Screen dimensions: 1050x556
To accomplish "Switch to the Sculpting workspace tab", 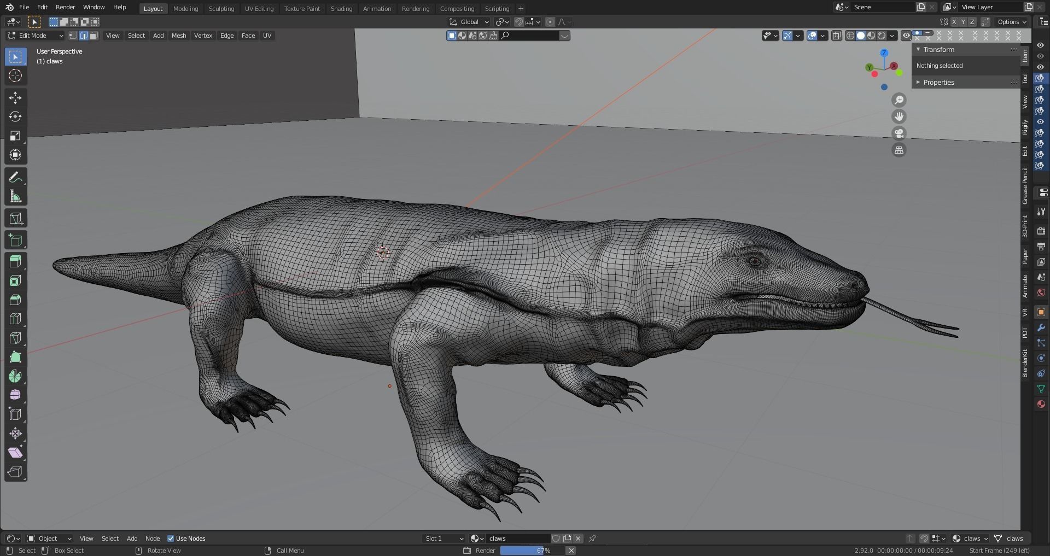I will click(221, 9).
